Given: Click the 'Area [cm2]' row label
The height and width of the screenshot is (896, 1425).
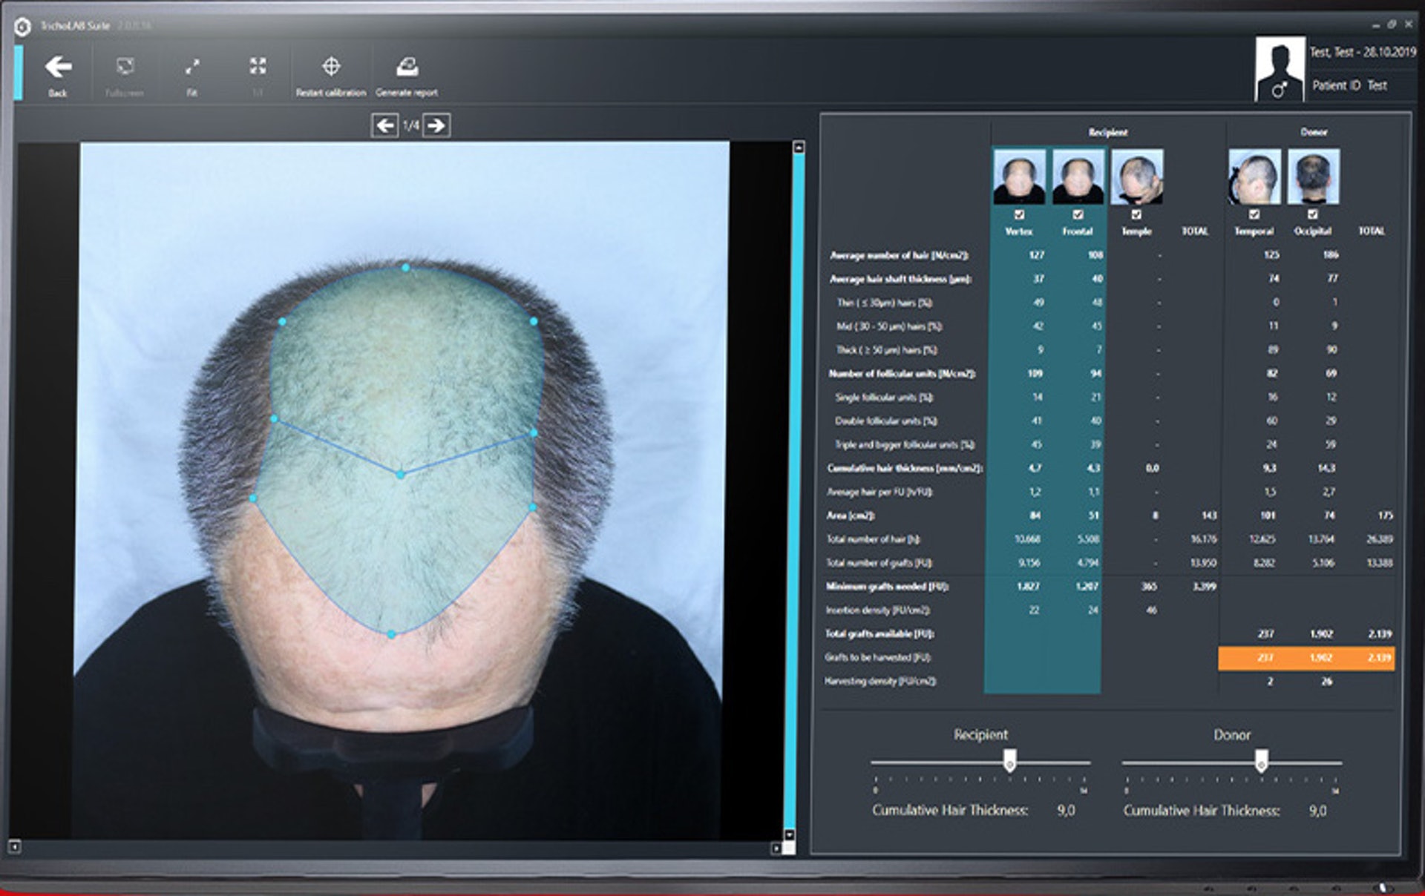Looking at the screenshot, I should click(x=851, y=515).
